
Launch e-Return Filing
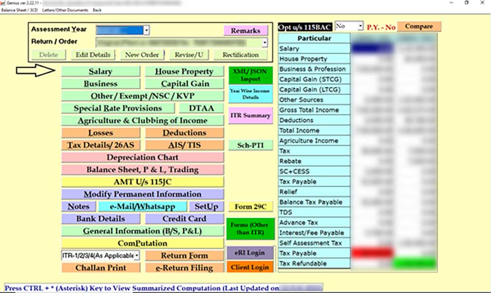(184, 268)
